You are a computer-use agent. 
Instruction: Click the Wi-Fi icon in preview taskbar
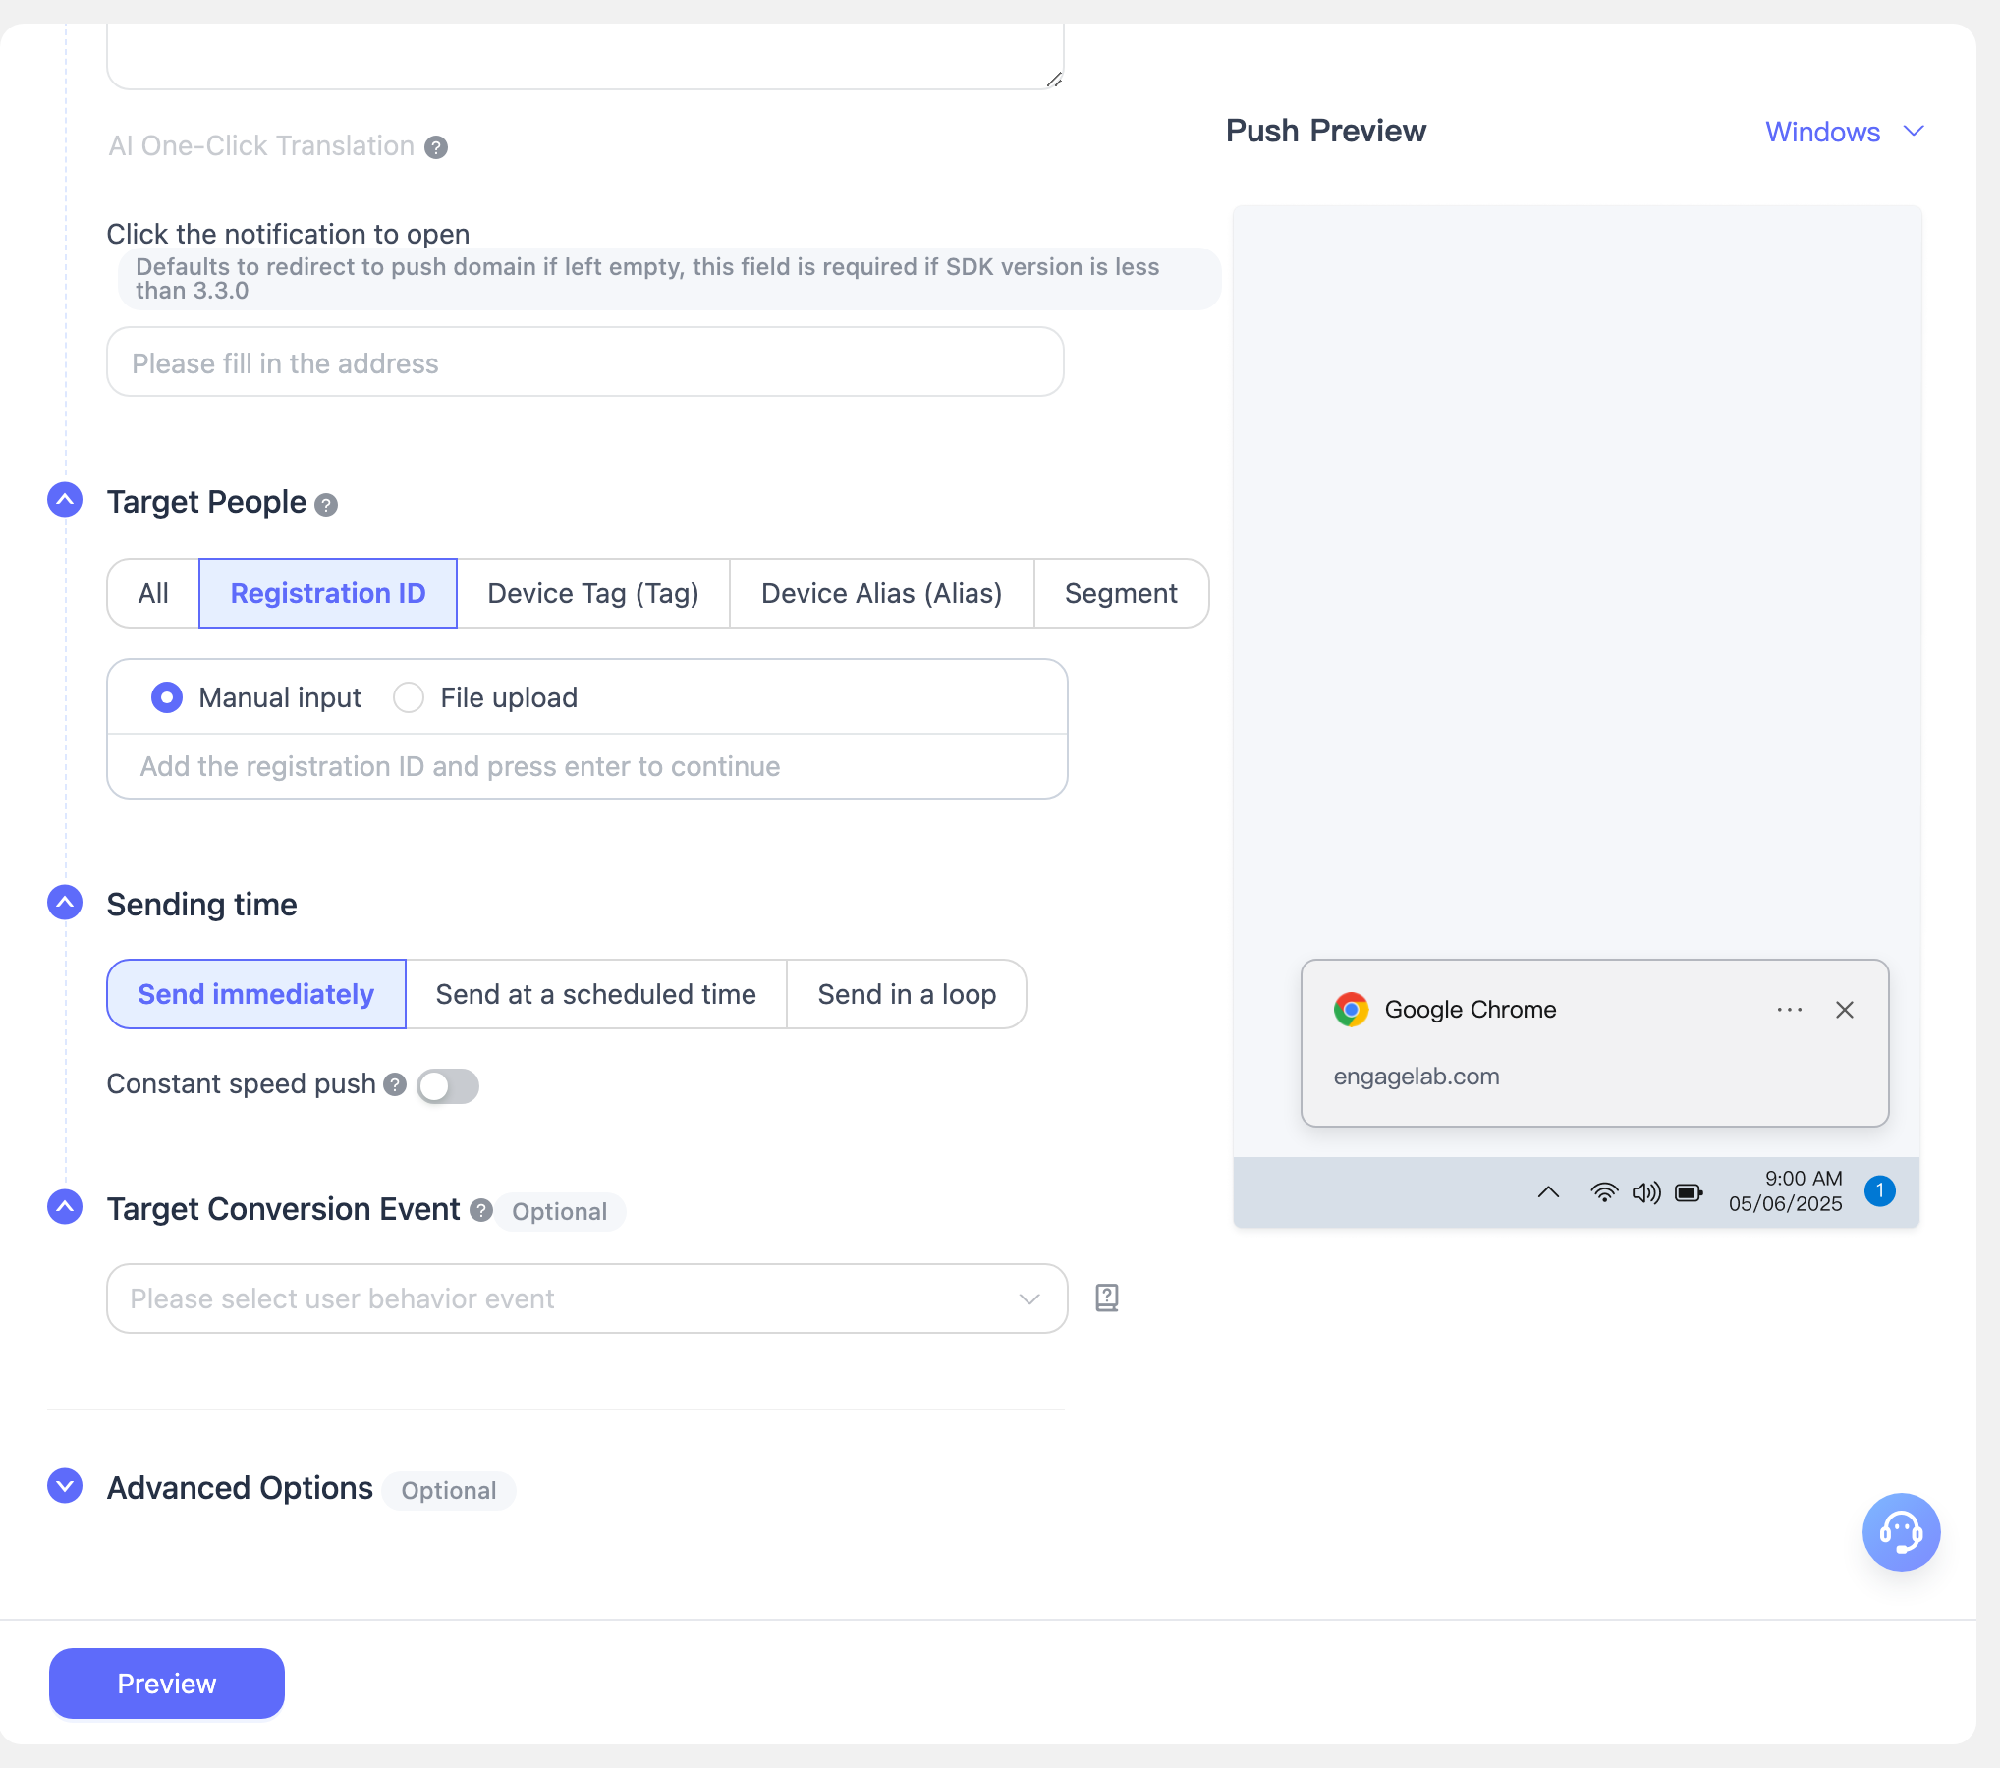1604,1192
